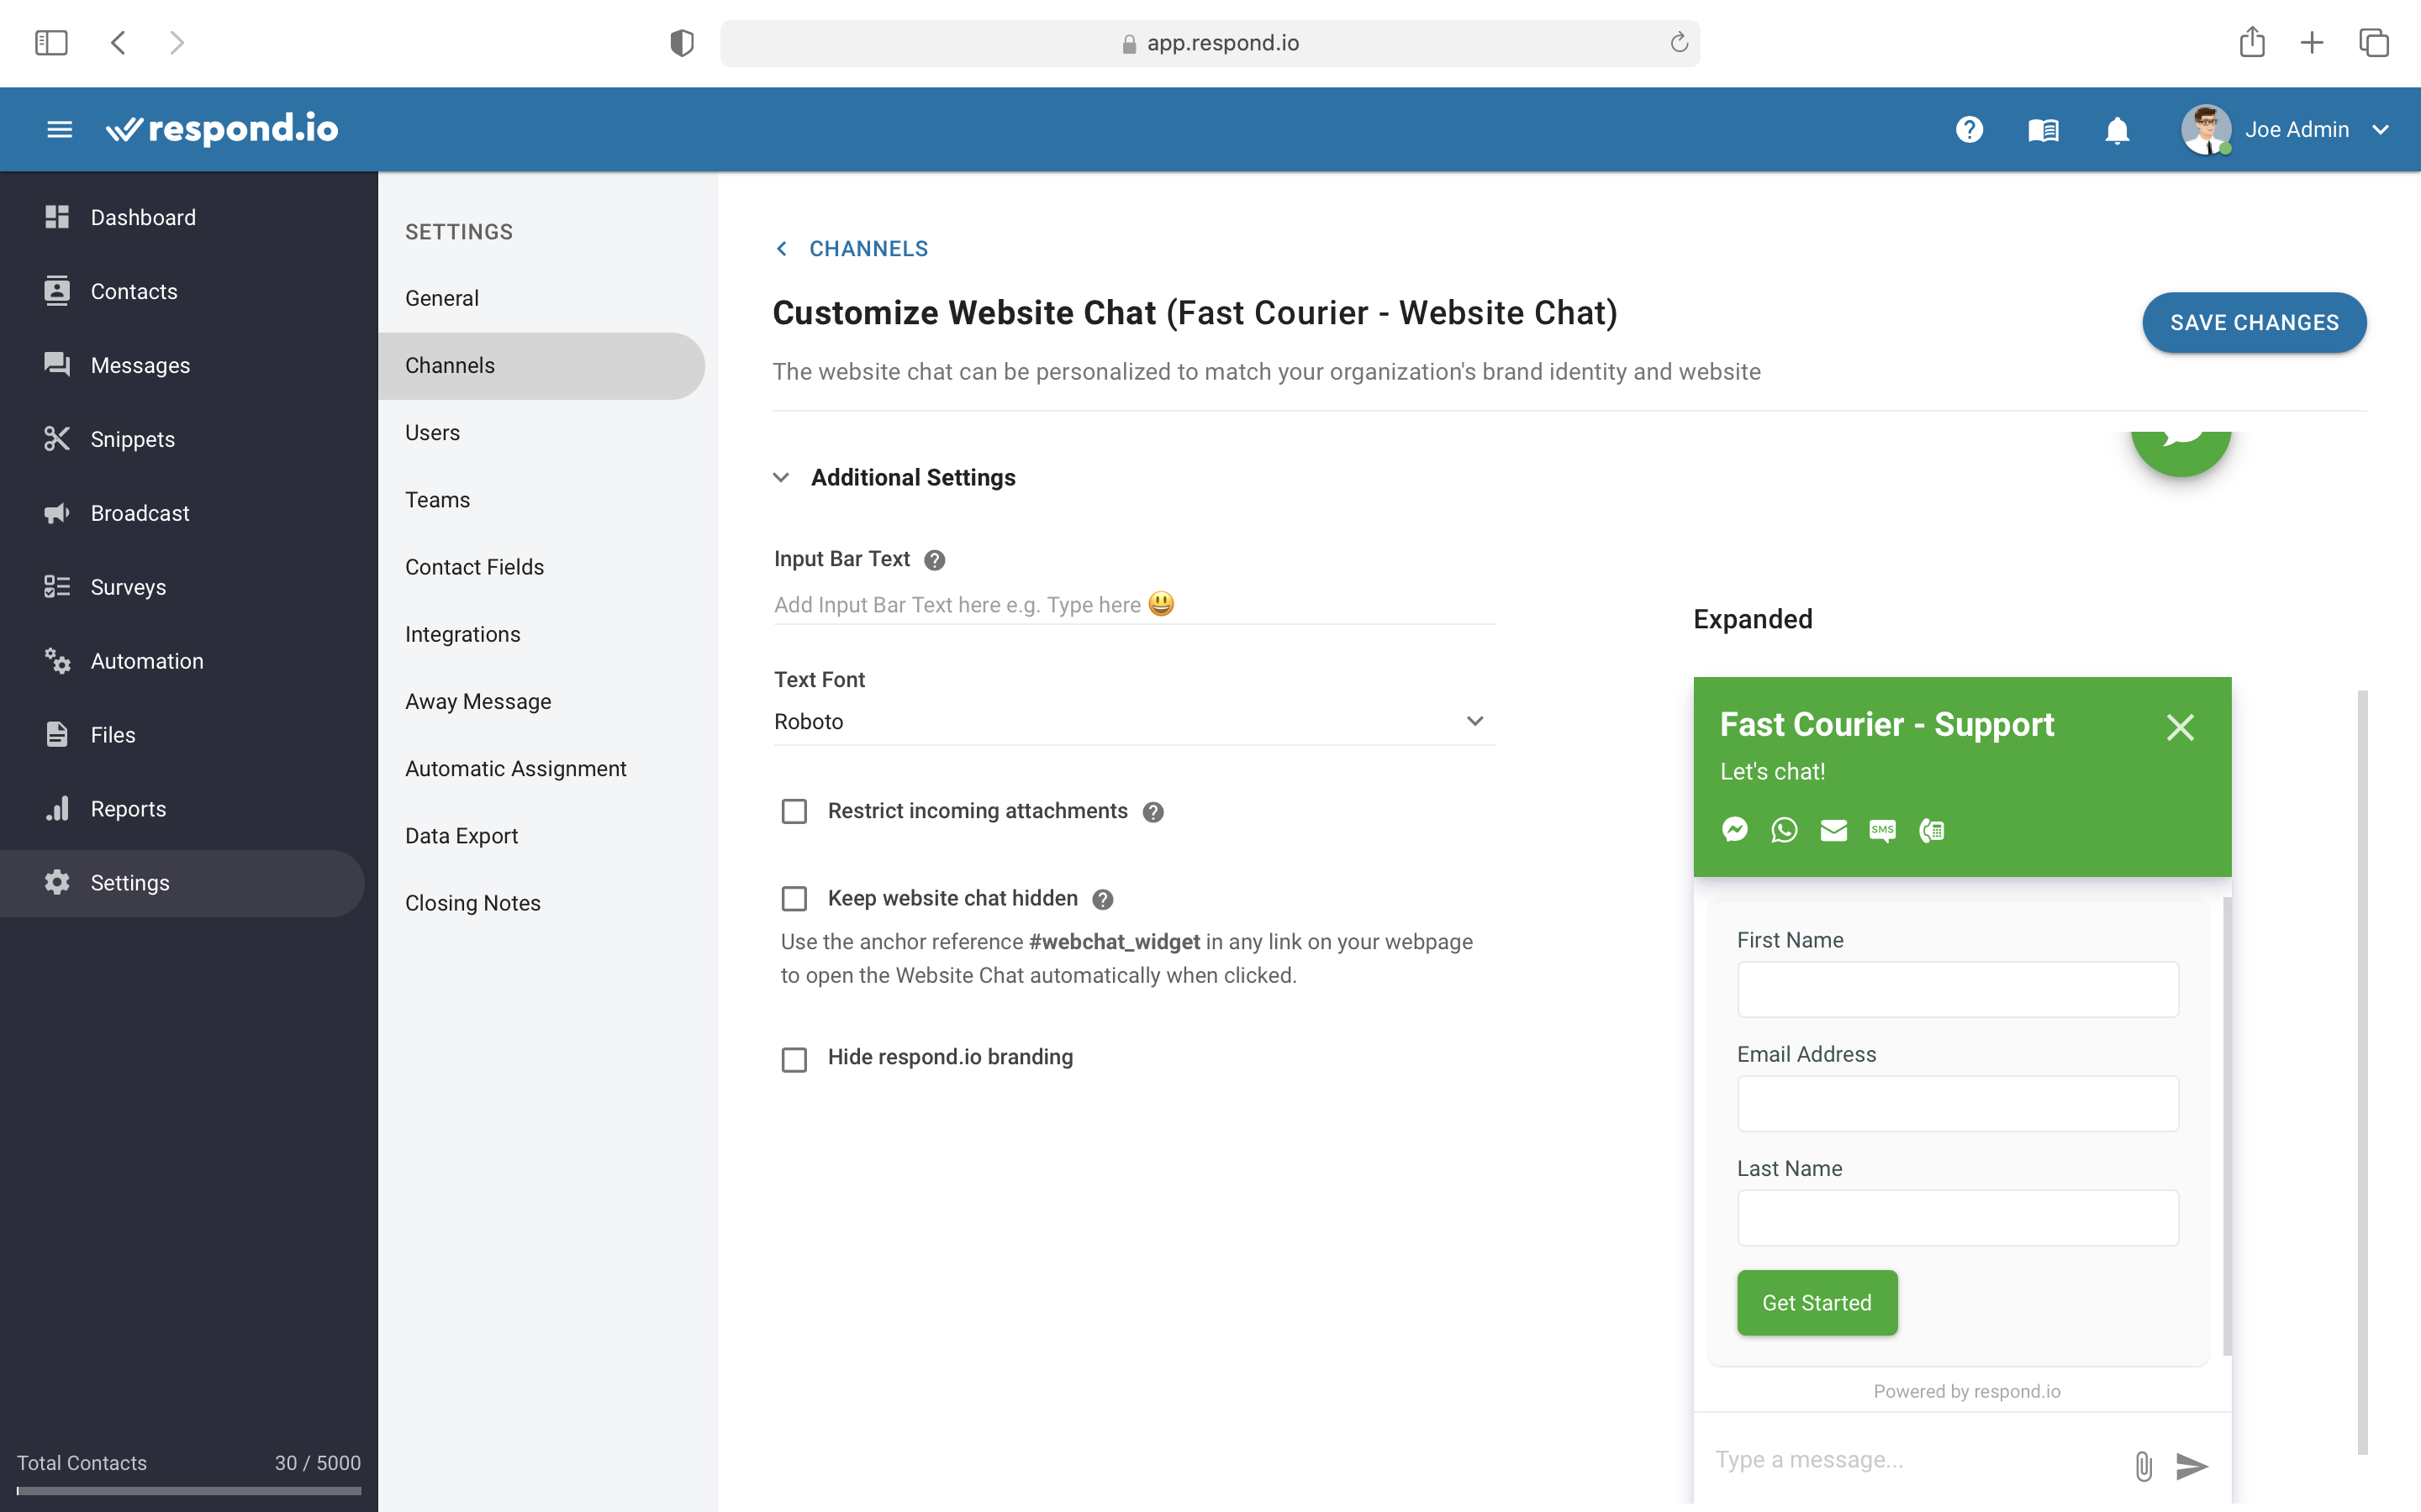This screenshot has width=2421, height=1512.
Task: Go back via the CHANNELS link
Action: 868,249
